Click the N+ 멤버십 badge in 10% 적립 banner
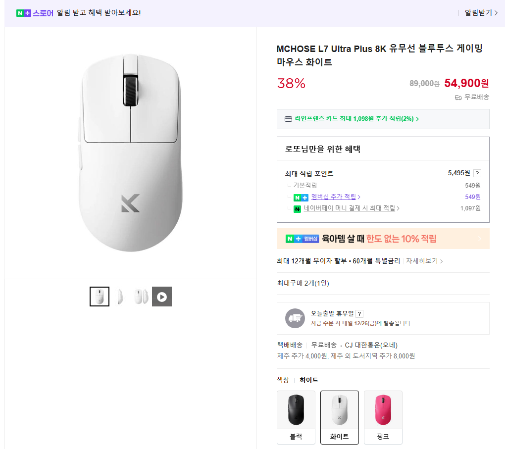Screen dimensions: 505x449 (301, 239)
